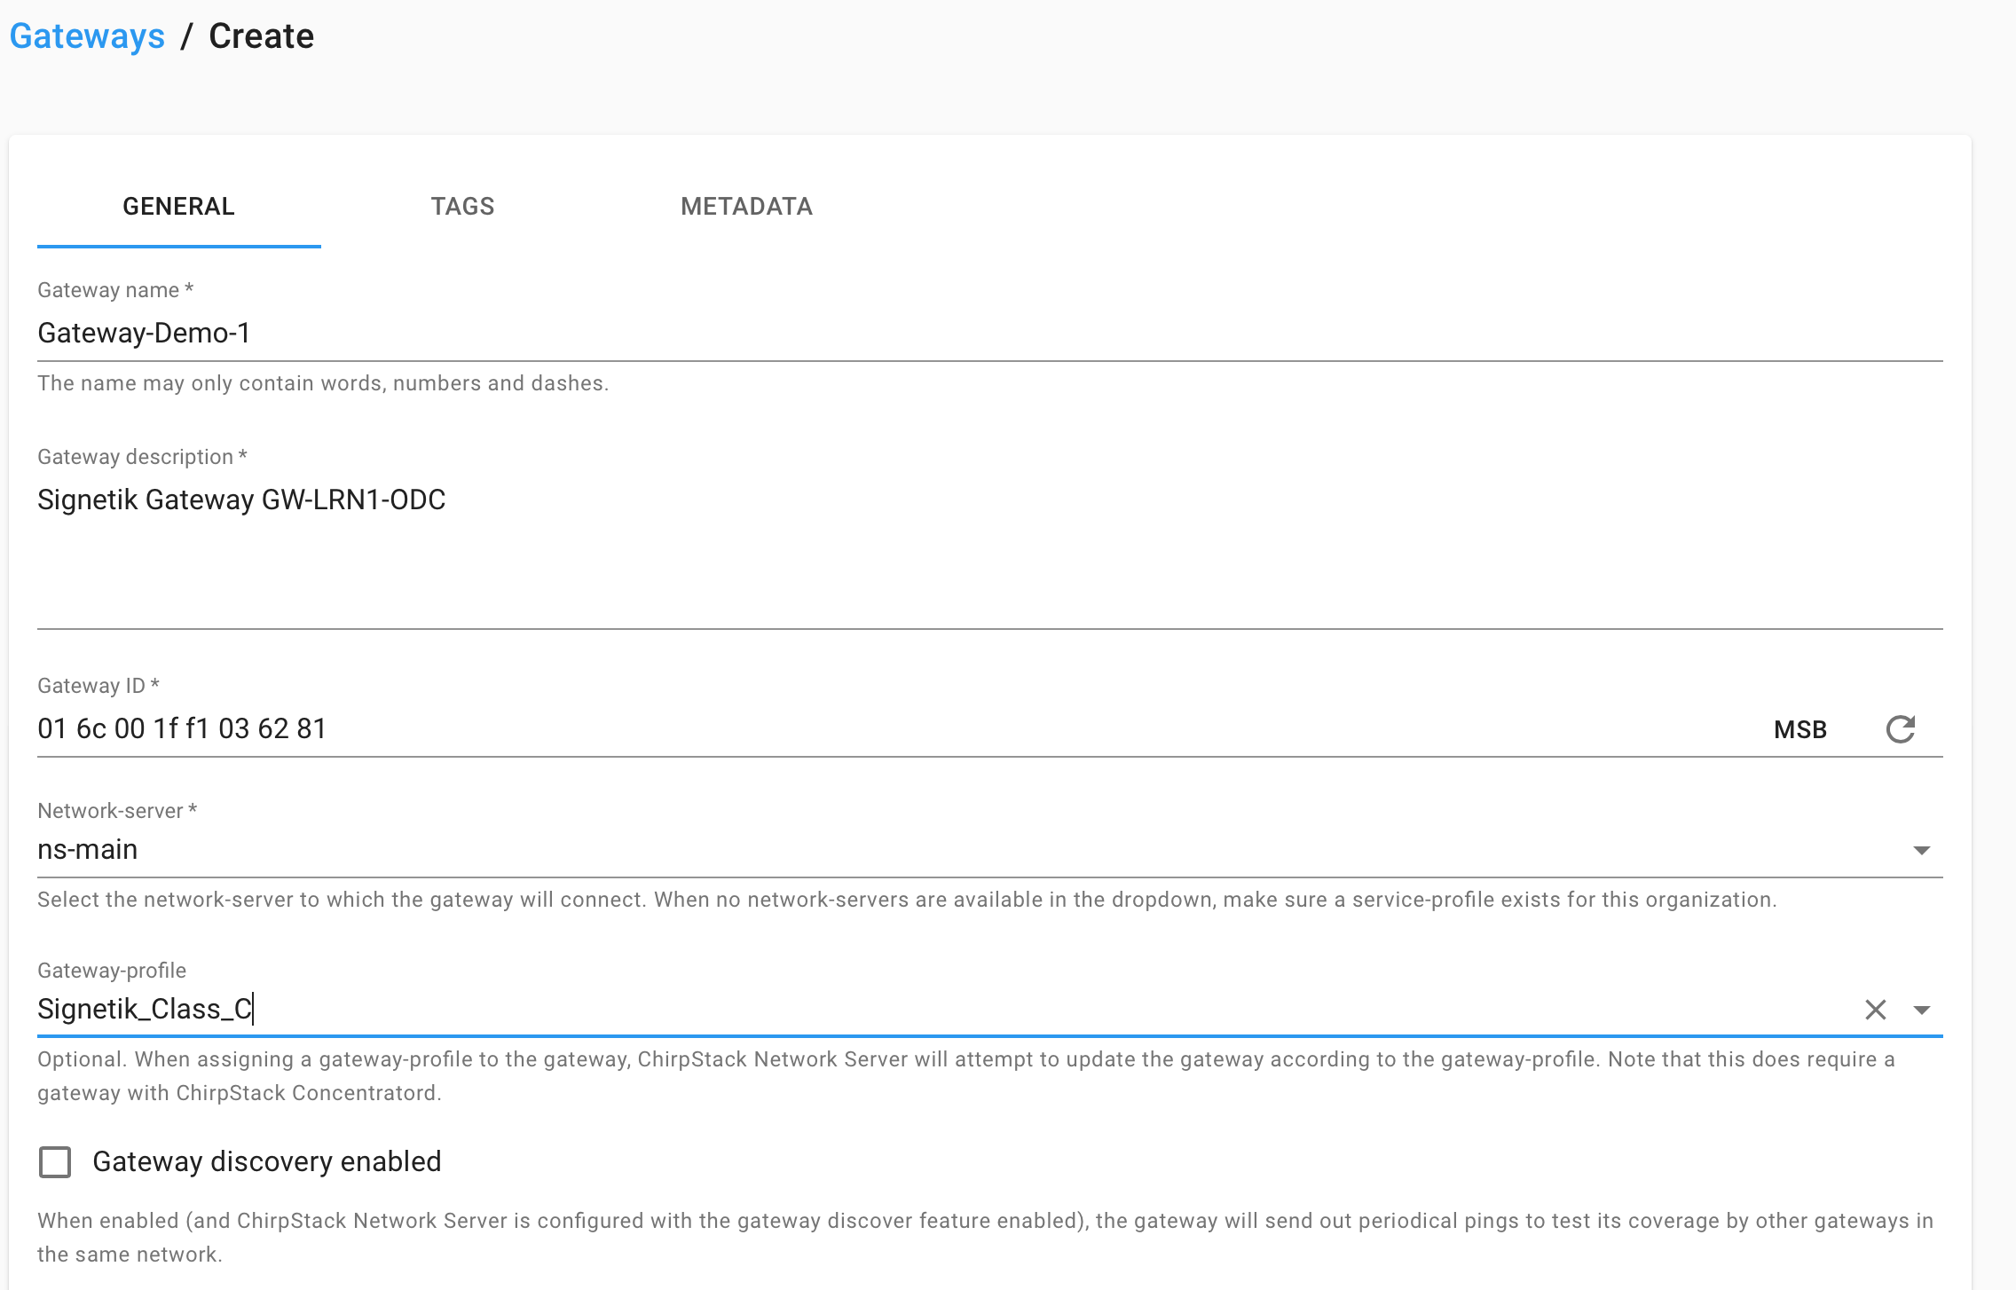The height and width of the screenshot is (1290, 2016).
Task: Click the Gateway discovery enabled label
Action: coord(266,1161)
